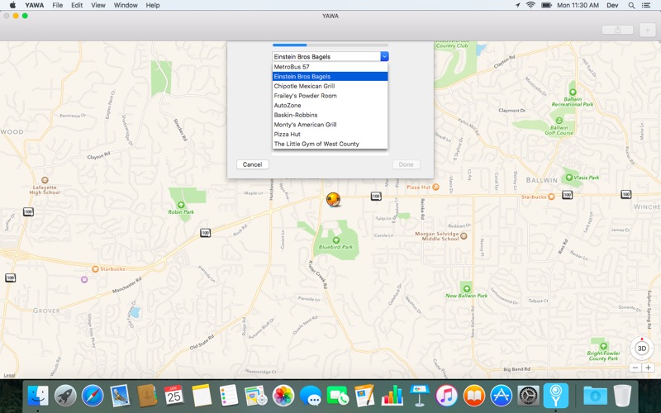
Task: Cancel the location picker sheet
Action: click(x=253, y=164)
